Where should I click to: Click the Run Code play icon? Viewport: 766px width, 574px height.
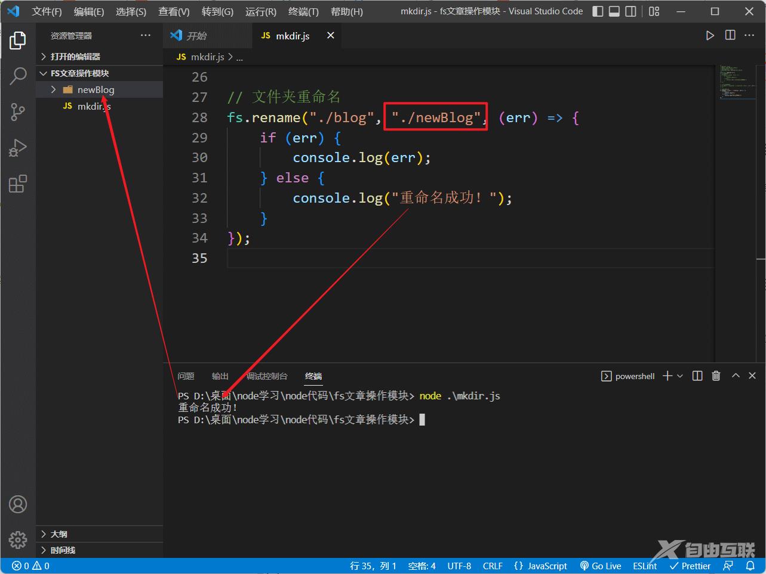(710, 36)
